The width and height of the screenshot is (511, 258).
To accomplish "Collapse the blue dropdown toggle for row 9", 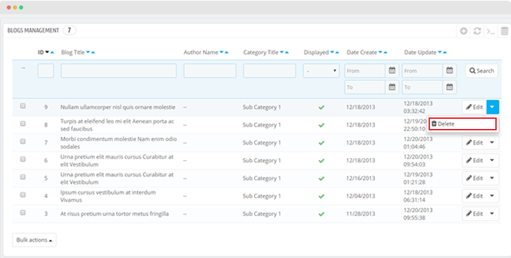I will click(x=493, y=107).
